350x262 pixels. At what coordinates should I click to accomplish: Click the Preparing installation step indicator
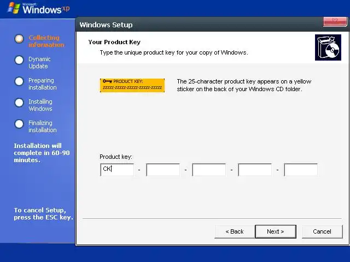tap(19, 81)
